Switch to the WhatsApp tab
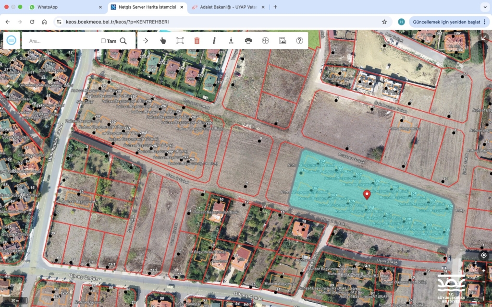The width and height of the screenshot is (492, 307). [x=65, y=7]
